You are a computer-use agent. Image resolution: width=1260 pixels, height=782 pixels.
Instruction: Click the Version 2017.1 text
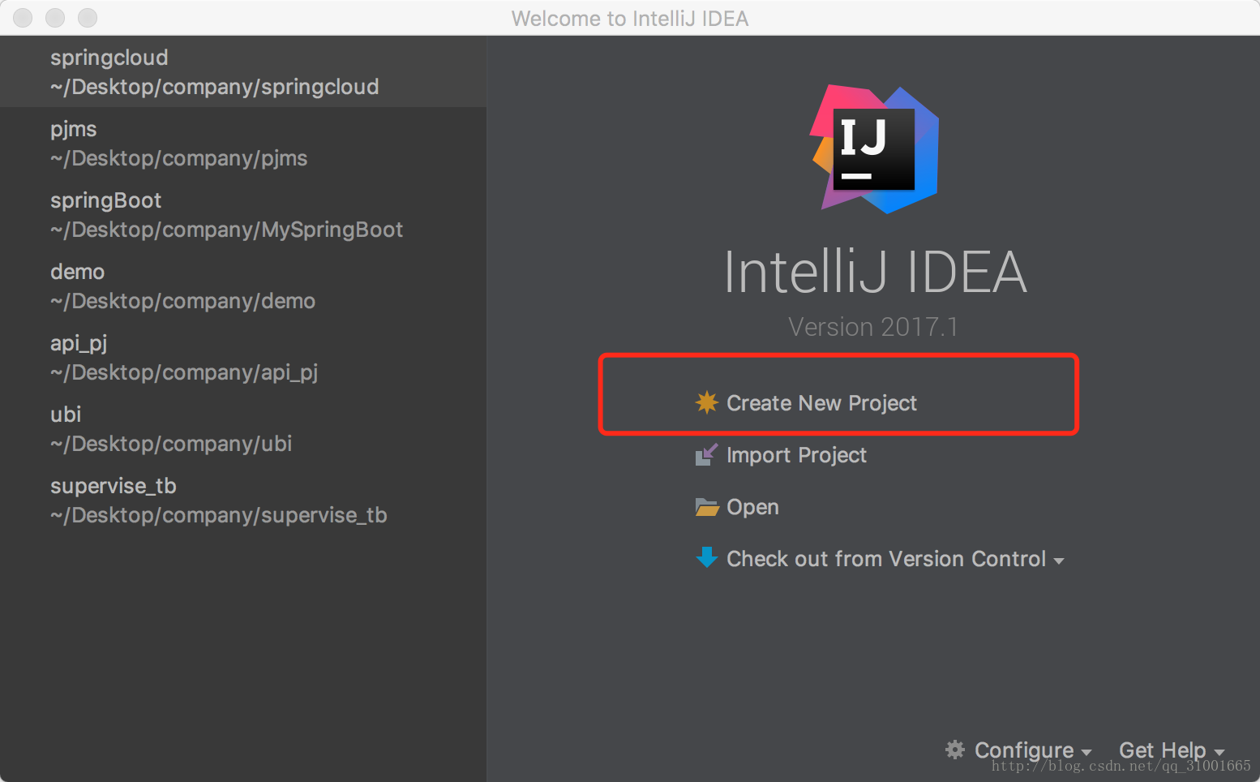pyautogui.click(x=873, y=327)
